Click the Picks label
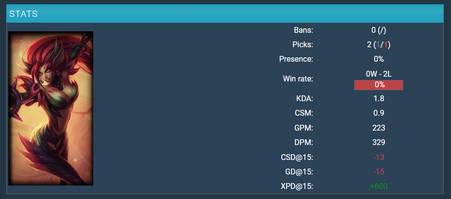The width and height of the screenshot is (451, 199). 303,45
